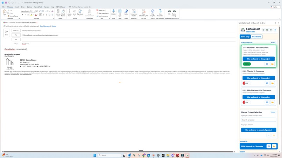Open email icon for 2020 7 Sector St
Image resolution: width=282 pixels, height=158 pixels.
(x=267, y=83)
